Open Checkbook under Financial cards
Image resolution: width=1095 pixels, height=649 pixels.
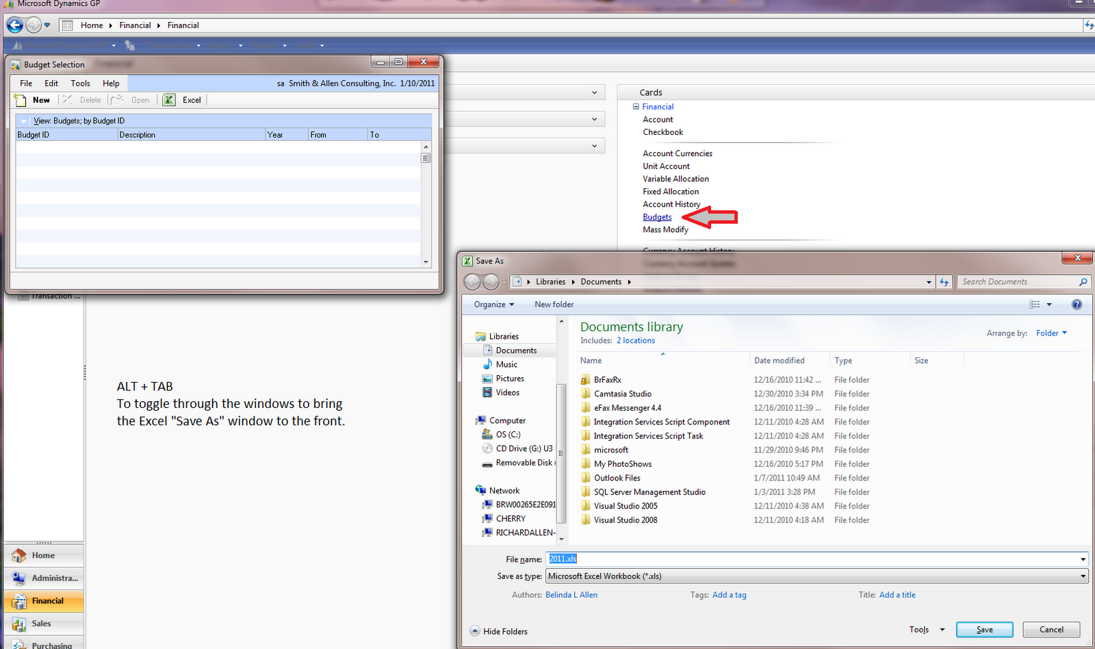point(662,132)
